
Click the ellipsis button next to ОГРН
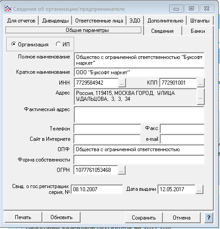121,170
